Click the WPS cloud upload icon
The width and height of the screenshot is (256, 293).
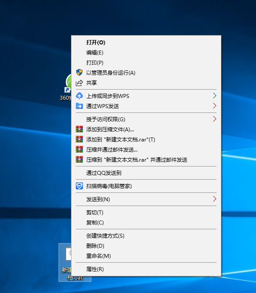79,96
